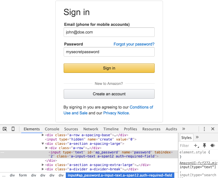The width and height of the screenshot is (218, 178).
Task: Expand the a-divider a-divider-break div
Action: [43, 169]
